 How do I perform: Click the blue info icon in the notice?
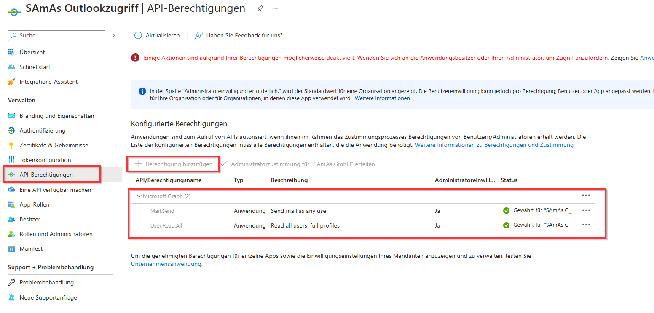point(142,91)
